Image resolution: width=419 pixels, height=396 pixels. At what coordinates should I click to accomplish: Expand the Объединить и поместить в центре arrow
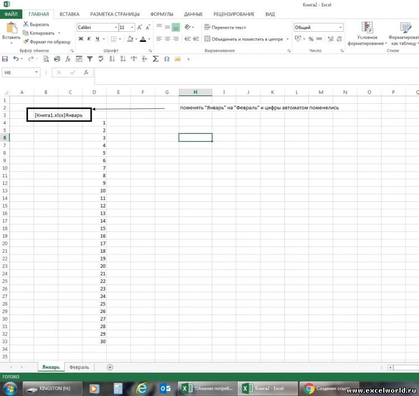click(x=288, y=39)
